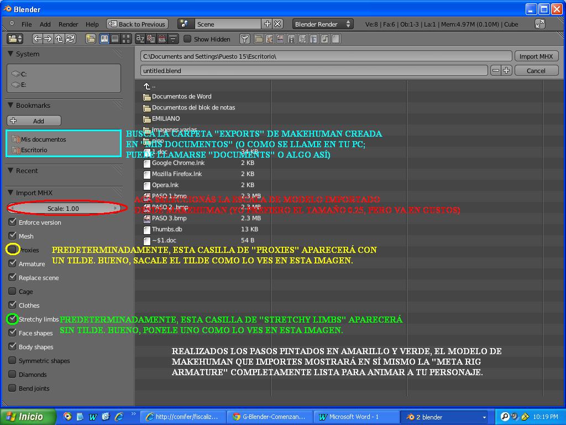Toggle the Armature checkbox
Image resolution: width=566 pixels, height=425 pixels.
tap(12, 263)
